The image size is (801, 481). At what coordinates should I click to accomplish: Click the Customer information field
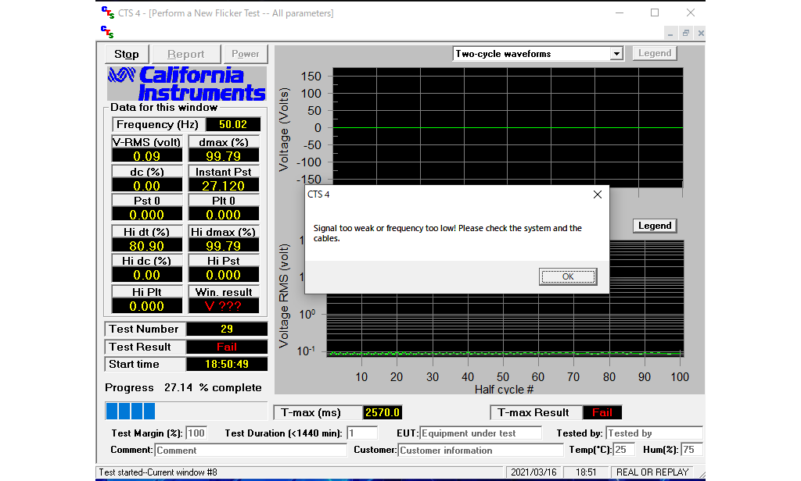tap(480, 450)
